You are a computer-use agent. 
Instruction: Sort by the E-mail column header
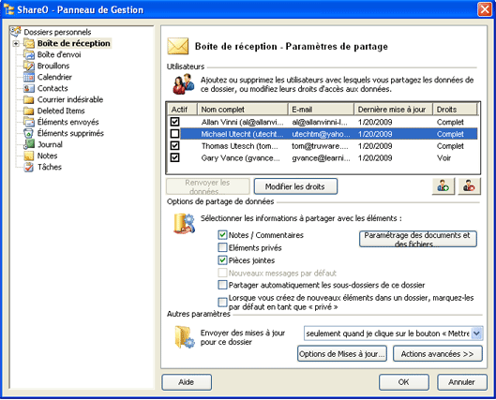(321, 110)
